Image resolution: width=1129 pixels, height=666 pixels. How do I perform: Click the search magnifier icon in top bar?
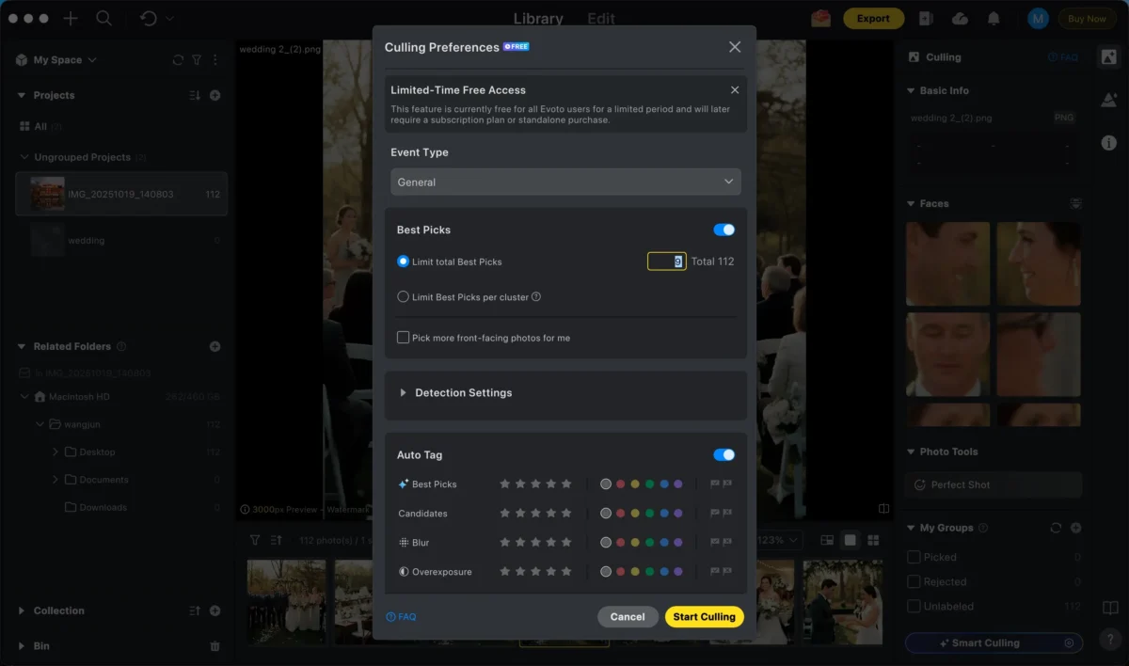click(103, 19)
